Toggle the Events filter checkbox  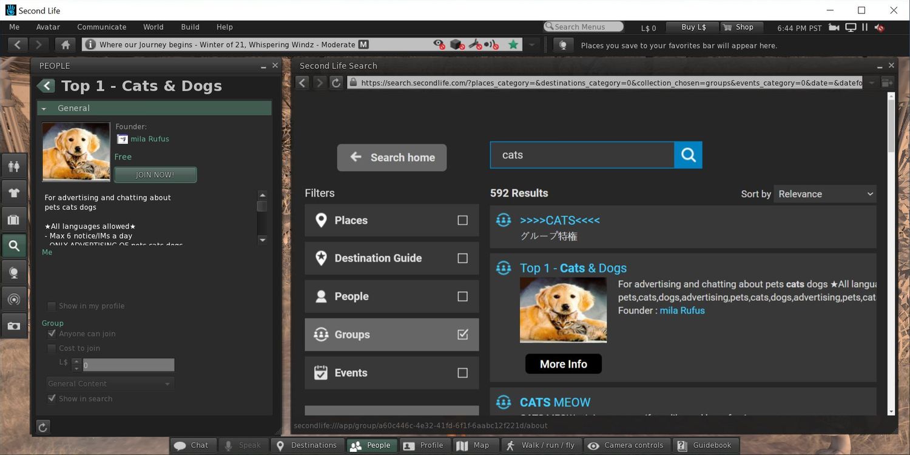(x=462, y=373)
